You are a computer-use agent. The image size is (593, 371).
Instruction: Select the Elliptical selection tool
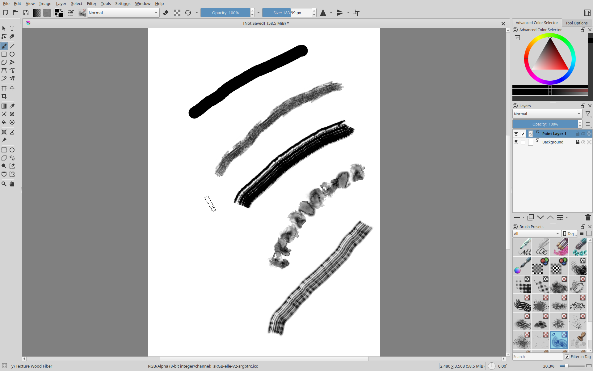[x=12, y=150]
